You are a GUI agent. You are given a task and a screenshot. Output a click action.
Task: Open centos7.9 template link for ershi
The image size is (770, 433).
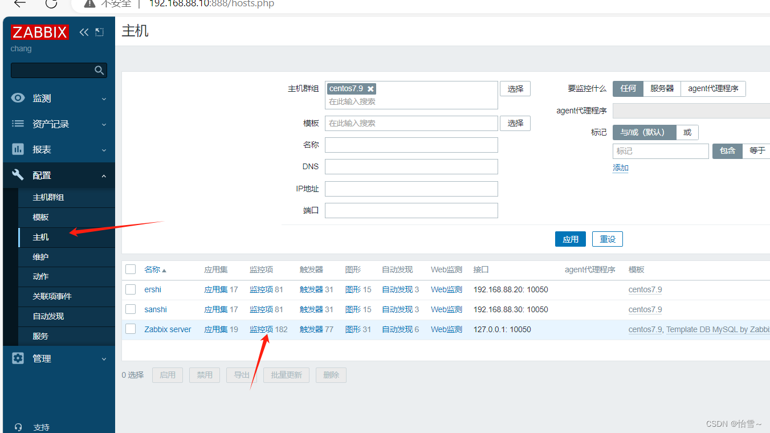(x=645, y=289)
